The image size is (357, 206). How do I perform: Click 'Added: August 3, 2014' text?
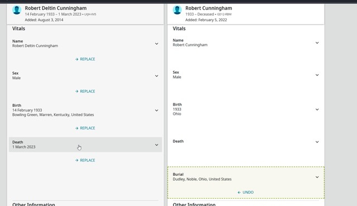pyautogui.click(x=44, y=20)
